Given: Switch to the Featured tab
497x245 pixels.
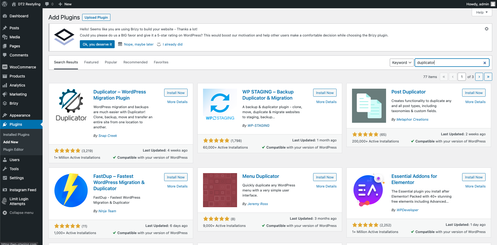Looking at the screenshot, I should (x=91, y=62).
